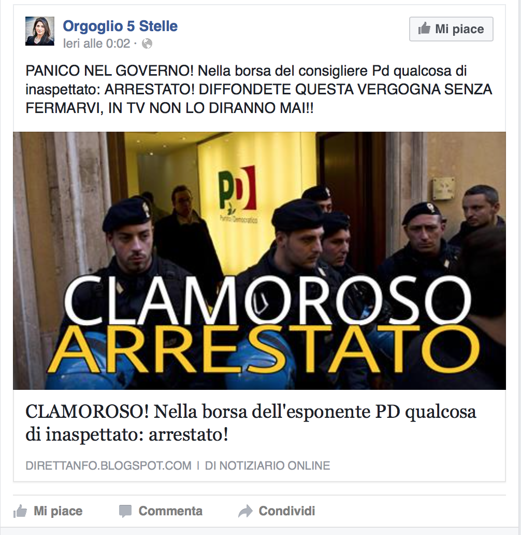The image size is (521, 535).
Task: Click the 'Mi piace' text under the post
Action: (58, 511)
